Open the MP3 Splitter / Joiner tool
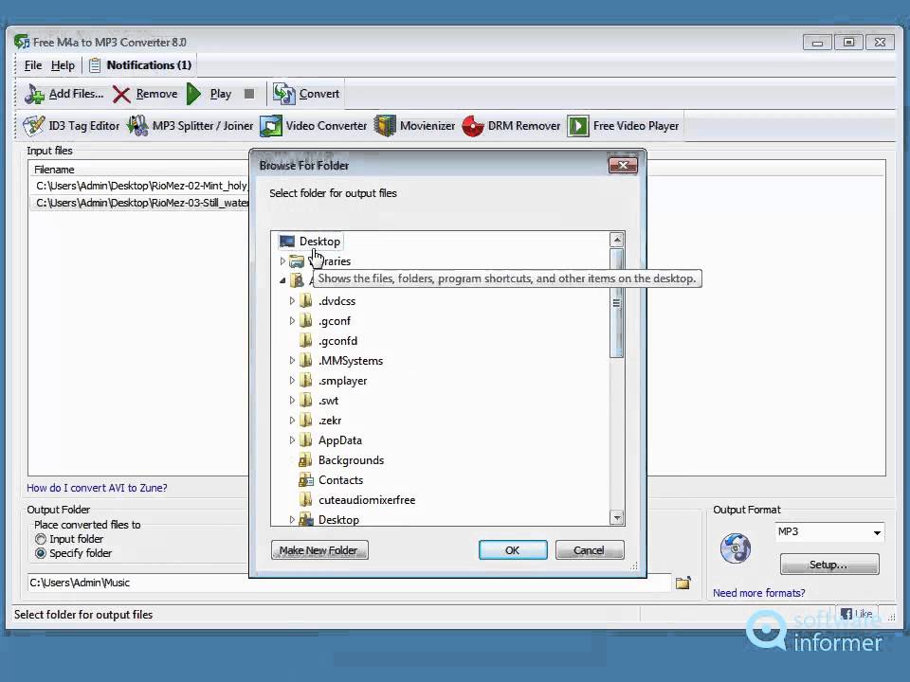Viewport: 910px width, 682px height. (x=190, y=126)
